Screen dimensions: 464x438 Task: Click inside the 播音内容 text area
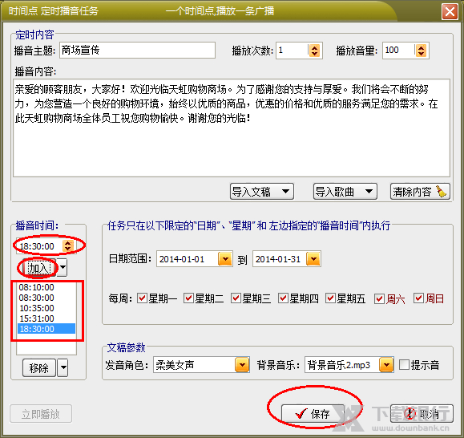pos(232,128)
